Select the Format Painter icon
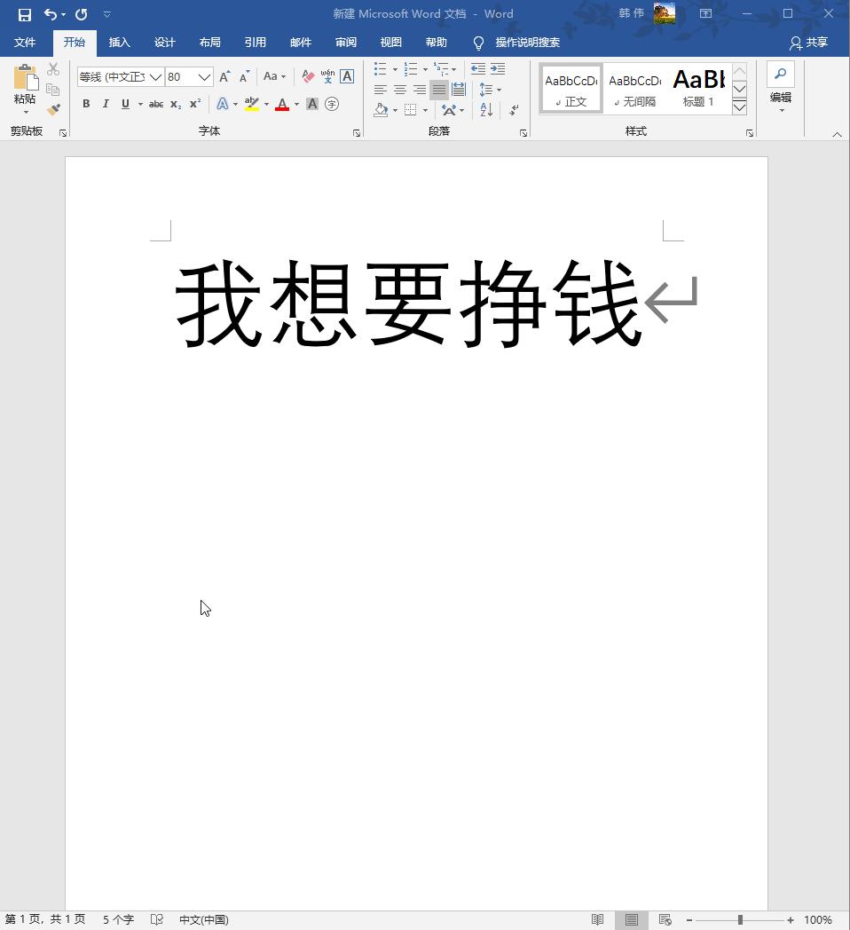Image resolution: width=850 pixels, height=930 pixels. point(52,109)
